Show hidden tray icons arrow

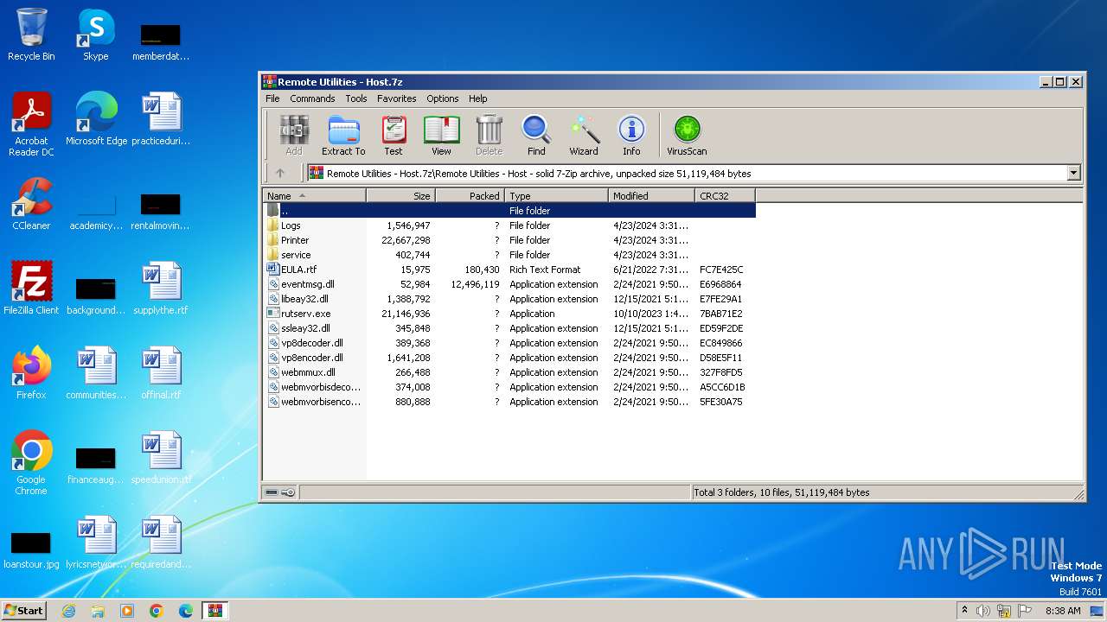pyautogui.click(x=964, y=611)
